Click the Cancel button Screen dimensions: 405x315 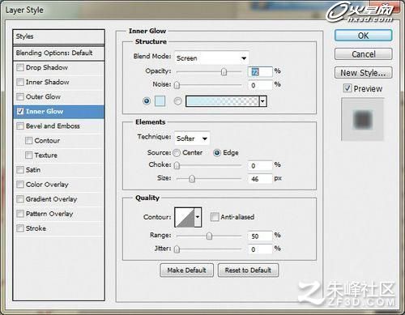[x=363, y=54]
